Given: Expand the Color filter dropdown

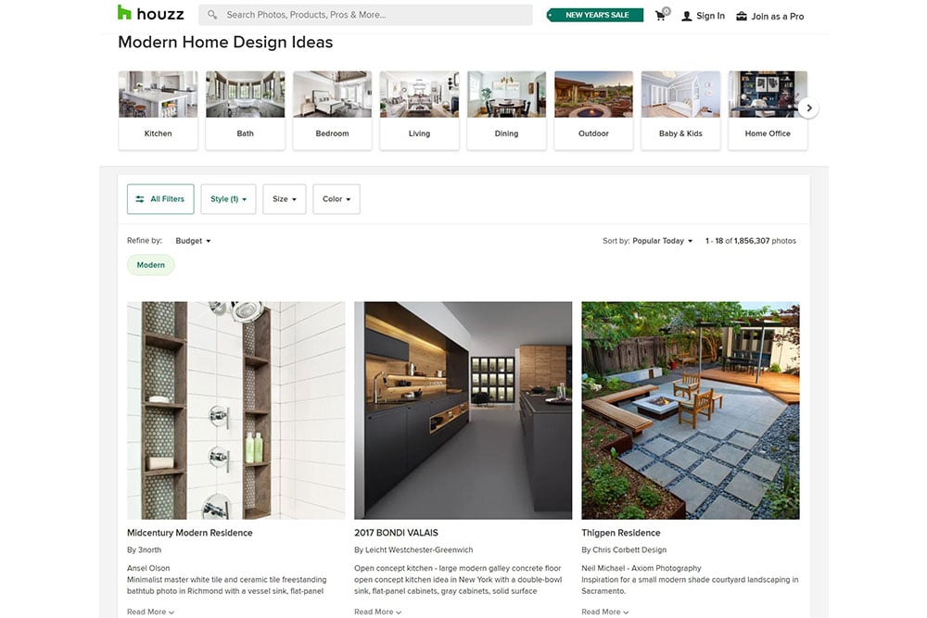Looking at the screenshot, I should pyautogui.click(x=337, y=199).
